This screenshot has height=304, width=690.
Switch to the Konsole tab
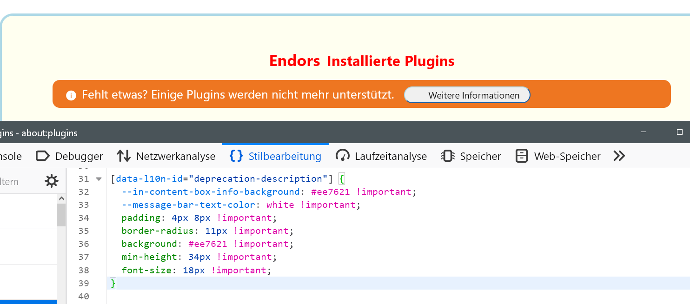click(x=10, y=156)
